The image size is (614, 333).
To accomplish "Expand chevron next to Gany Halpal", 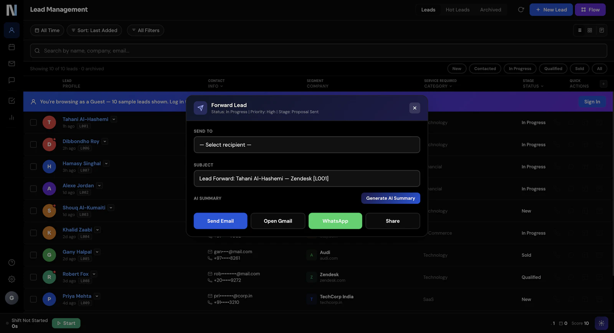I will pos(97,252).
